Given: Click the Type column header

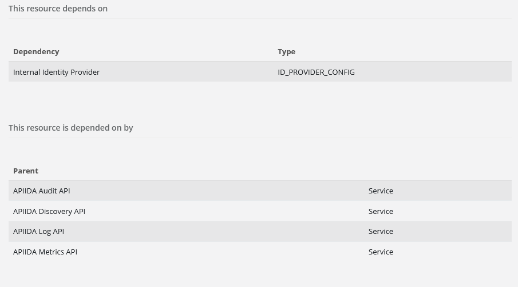Looking at the screenshot, I should coord(286,51).
